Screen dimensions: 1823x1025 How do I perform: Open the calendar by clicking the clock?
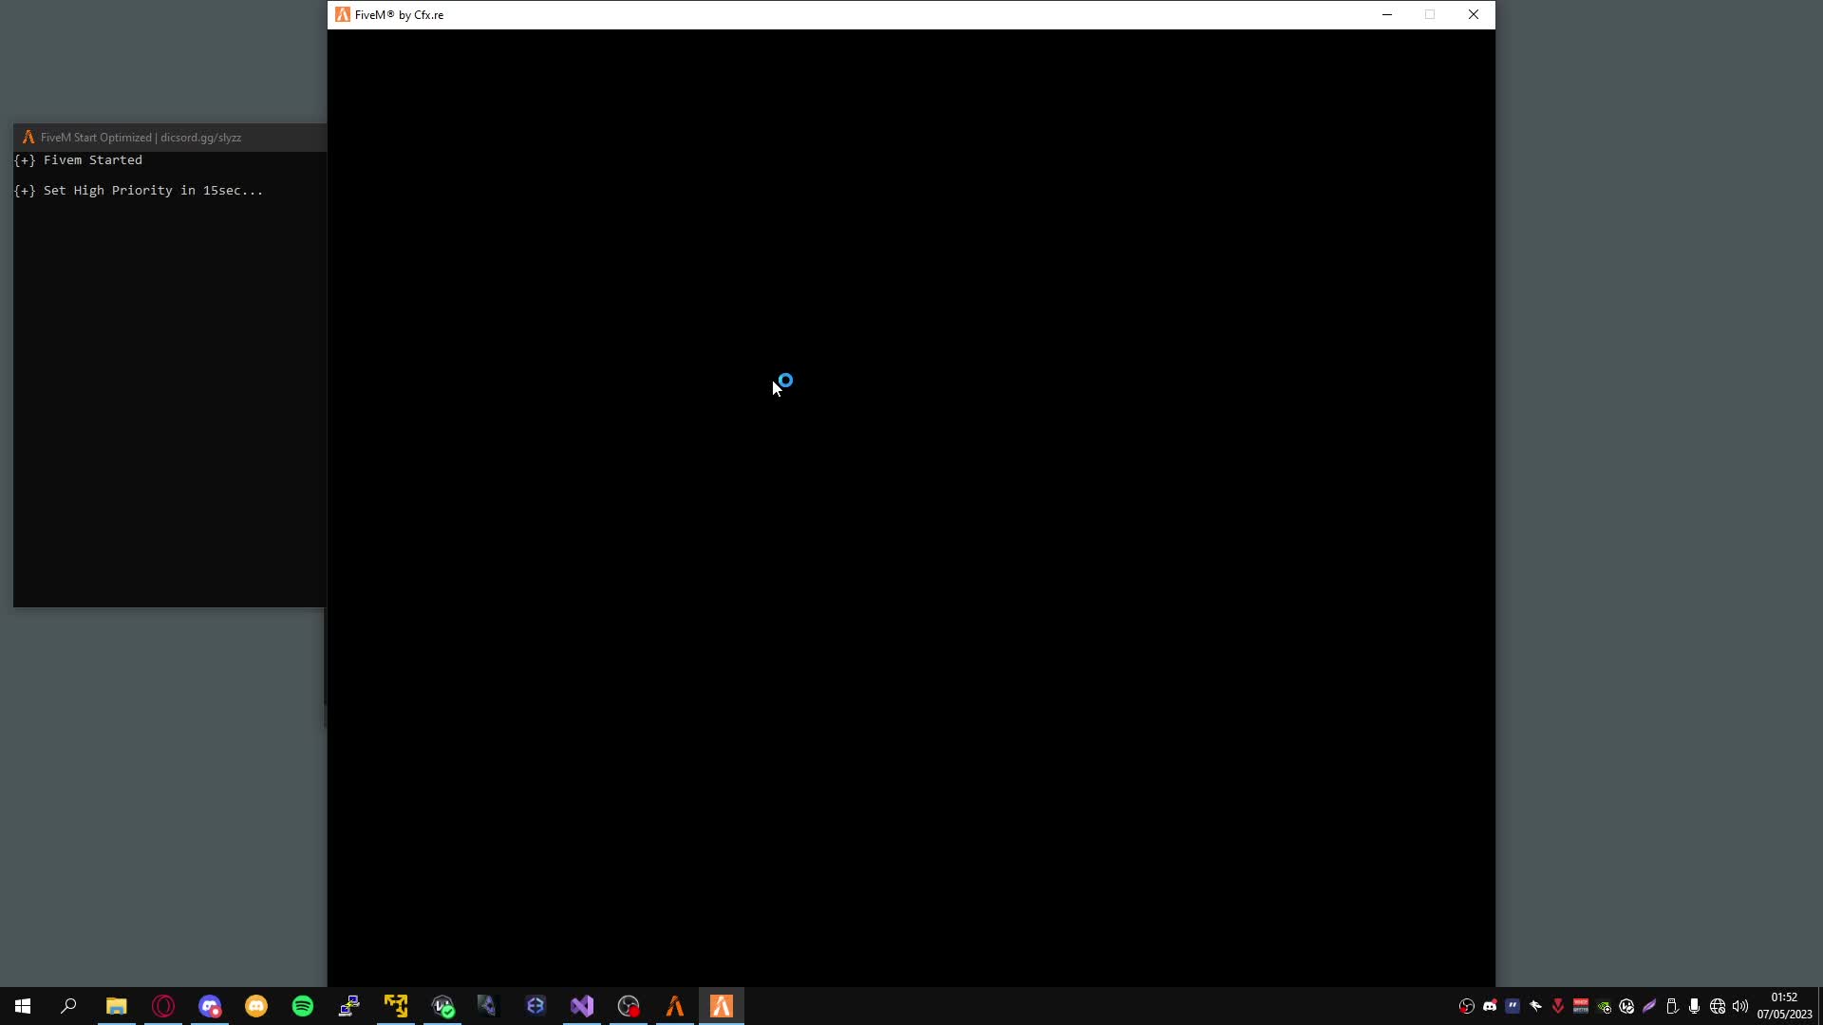[1785, 1006]
